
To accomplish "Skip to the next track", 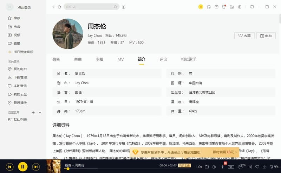I will tap(36, 167).
